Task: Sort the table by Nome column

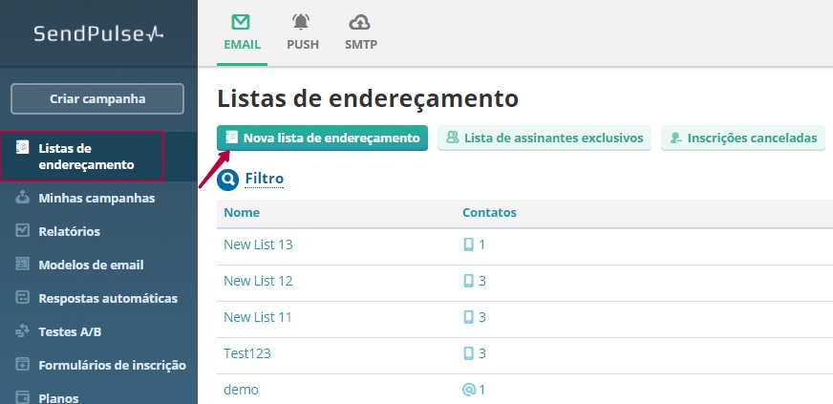Action: tap(242, 212)
